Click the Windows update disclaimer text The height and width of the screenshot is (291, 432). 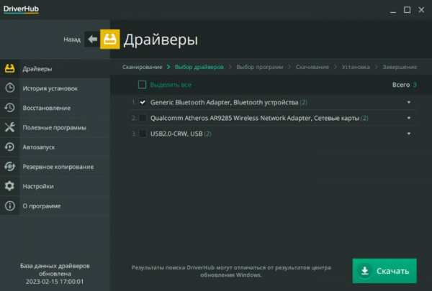point(231,271)
